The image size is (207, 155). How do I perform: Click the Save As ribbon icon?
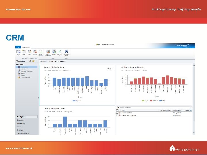pos(18,51)
